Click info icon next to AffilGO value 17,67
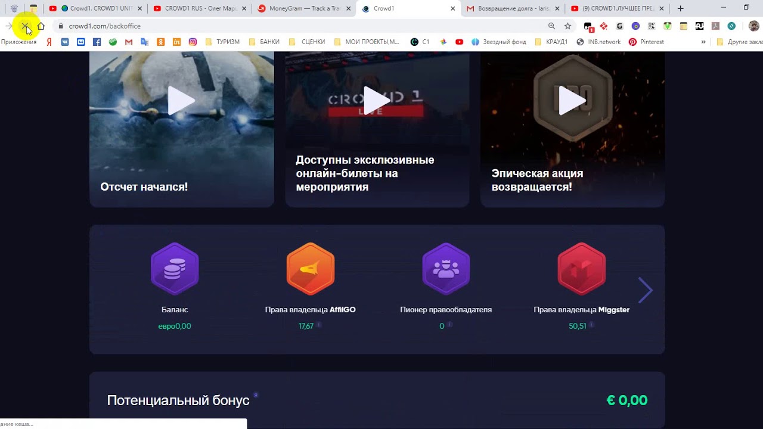The height and width of the screenshot is (429, 763). coord(319,325)
